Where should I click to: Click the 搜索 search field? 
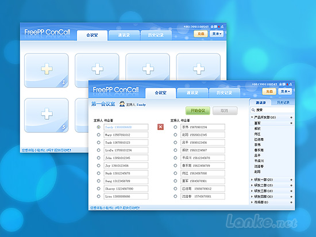pyautogui.click(x=272, y=110)
